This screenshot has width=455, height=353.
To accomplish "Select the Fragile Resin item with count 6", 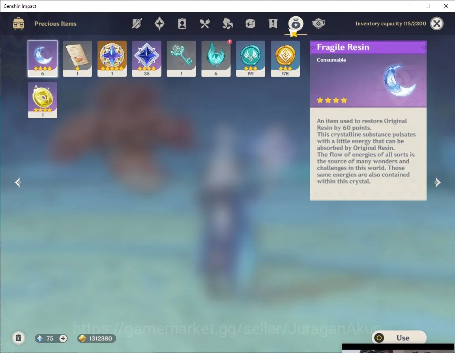I will [43, 59].
